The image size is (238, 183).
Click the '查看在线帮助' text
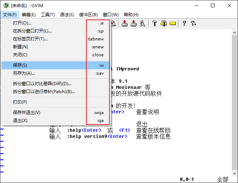tap(153, 130)
